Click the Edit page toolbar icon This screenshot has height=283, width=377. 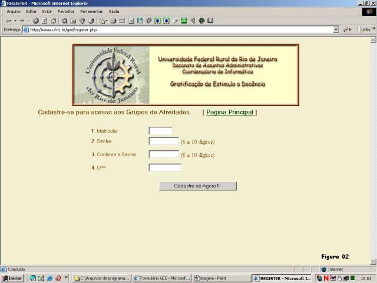pyautogui.click(x=122, y=21)
